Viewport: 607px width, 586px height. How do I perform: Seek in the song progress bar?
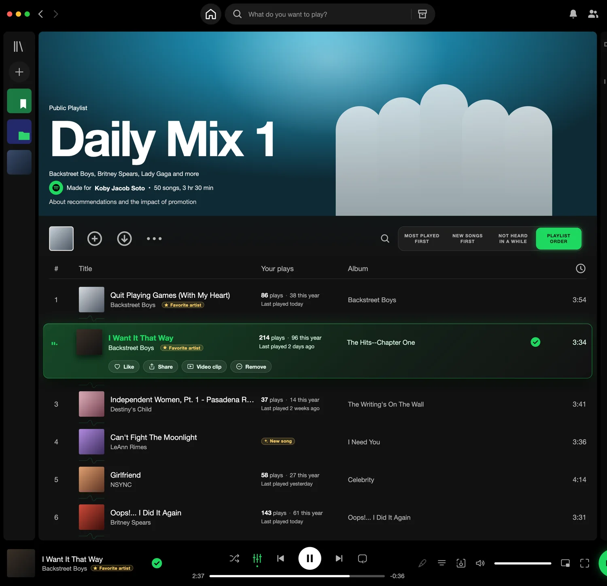[x=297, y=576]
